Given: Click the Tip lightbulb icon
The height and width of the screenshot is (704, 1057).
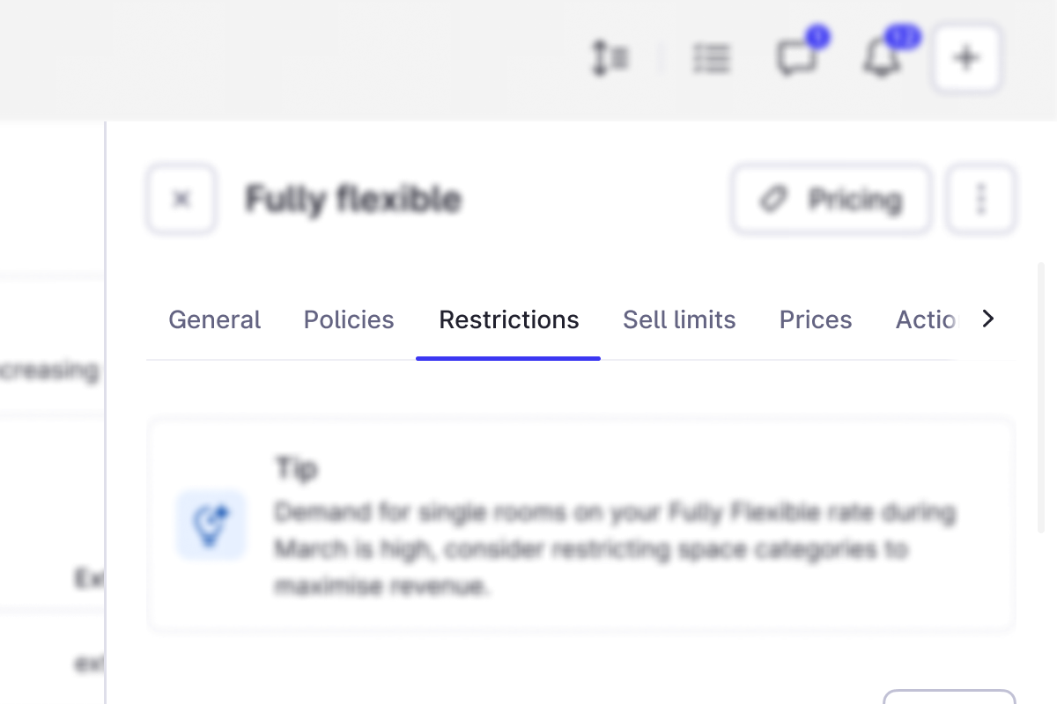Looking at the screenshot, I should coord(211,524).
